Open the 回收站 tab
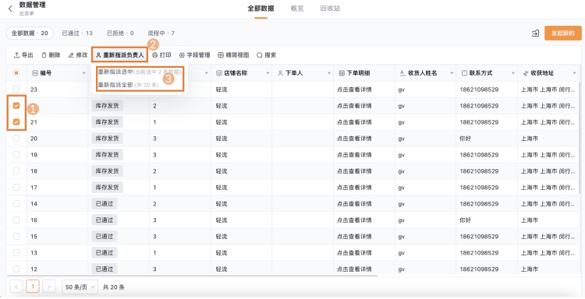585x299 pixels. pos(330,9)
